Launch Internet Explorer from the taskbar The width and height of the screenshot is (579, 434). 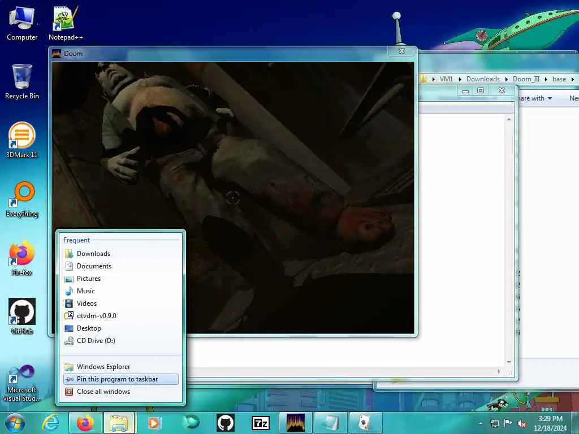pos(50,423)
